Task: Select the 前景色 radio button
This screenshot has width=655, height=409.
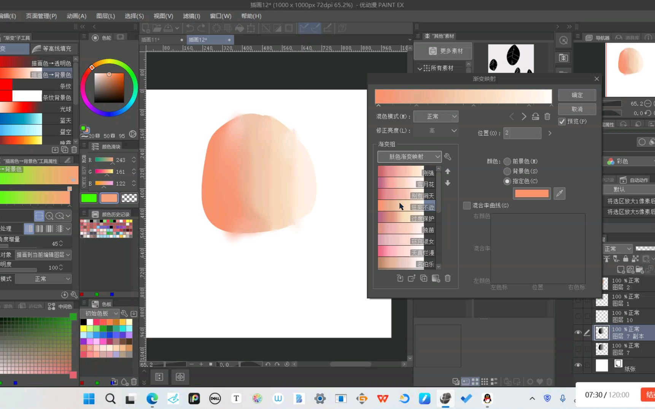Action: (507, 162)
